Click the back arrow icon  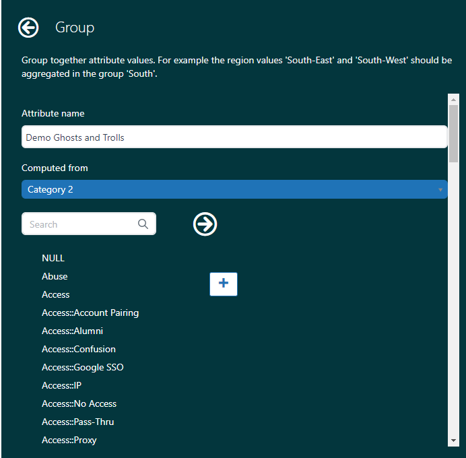(x=28, y=28)
